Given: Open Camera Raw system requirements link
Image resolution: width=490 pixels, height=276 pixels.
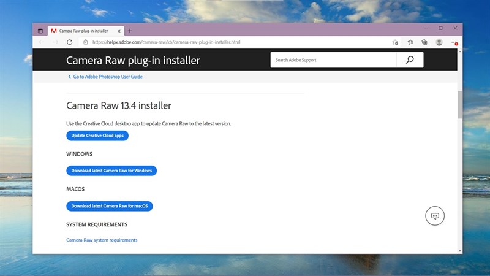Looking at the screenshot, I should tap(102, 240).
